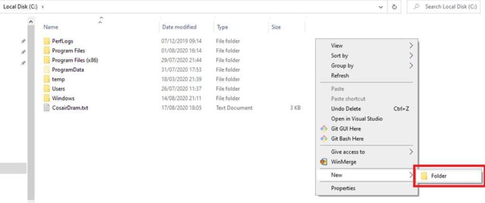Screen dimensions: 485x203
Task: Click the date 07/12/2019 09:14
Action: [181, 41]
